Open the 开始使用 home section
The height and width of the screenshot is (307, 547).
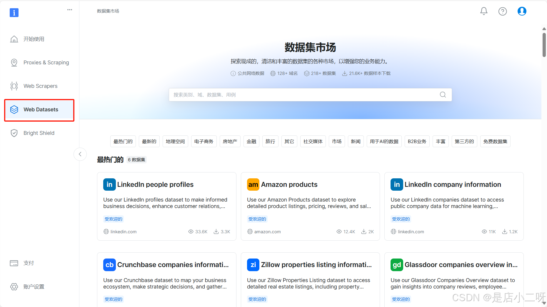[x=34, y=39]
